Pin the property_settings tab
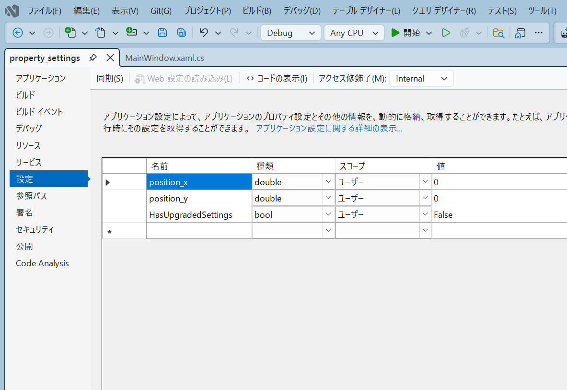Screen dimensions: 567x390 (x=93, y=58)
